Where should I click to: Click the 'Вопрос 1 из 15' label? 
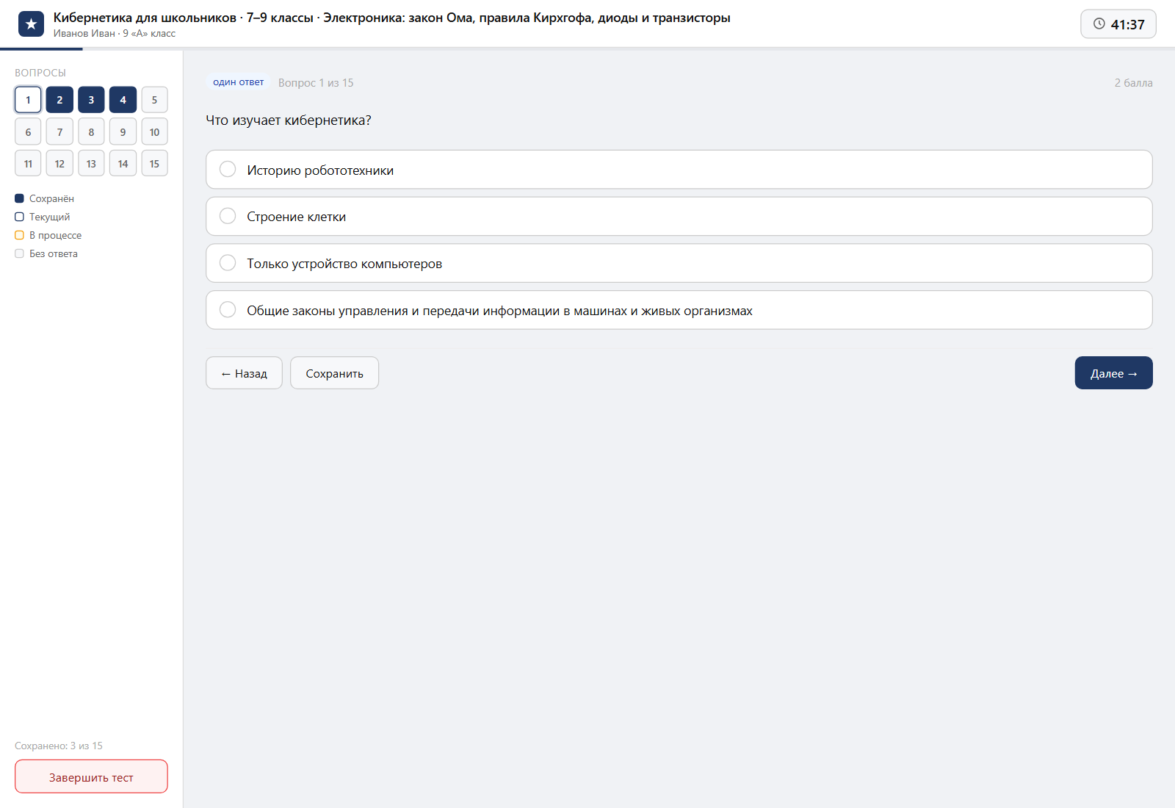(x=316, y=83)
